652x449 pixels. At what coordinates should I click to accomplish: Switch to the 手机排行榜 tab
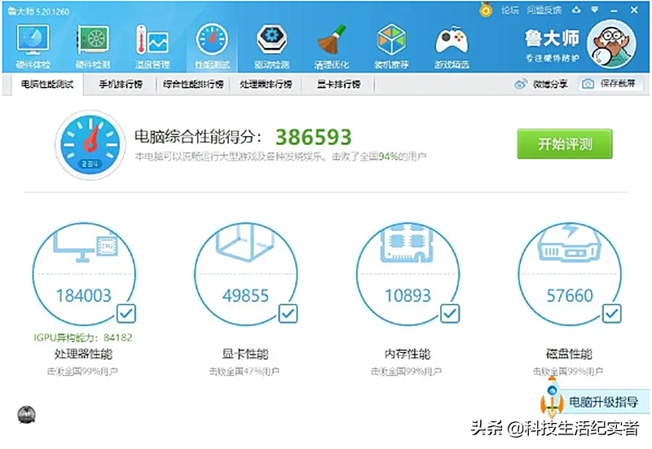tap(121, 84)
